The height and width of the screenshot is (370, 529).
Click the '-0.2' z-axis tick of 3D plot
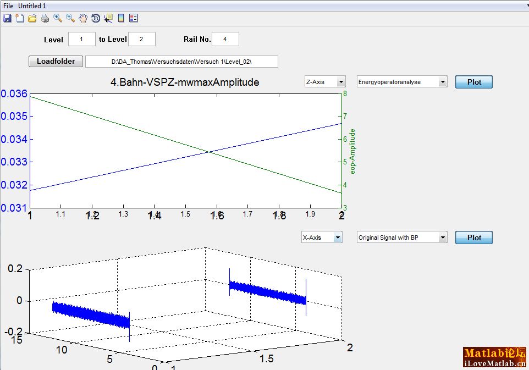click(x=14, y=332)
